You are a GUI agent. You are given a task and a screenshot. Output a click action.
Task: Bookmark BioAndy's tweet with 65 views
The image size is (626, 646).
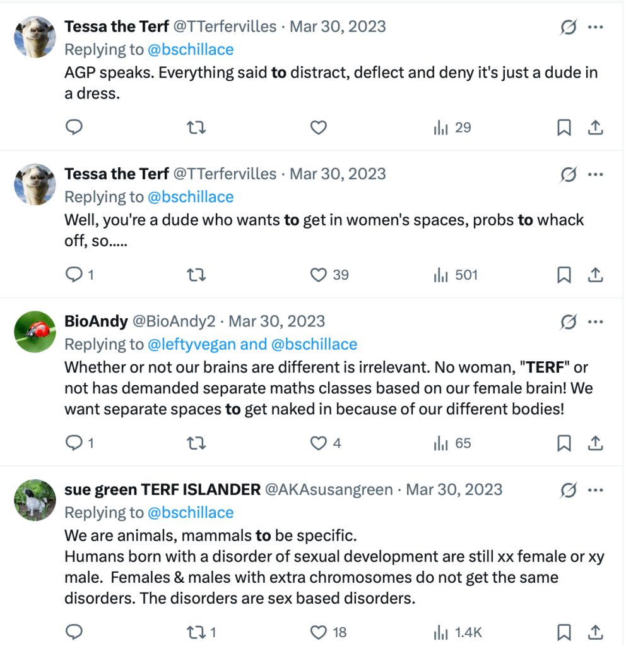pos(564,443)
